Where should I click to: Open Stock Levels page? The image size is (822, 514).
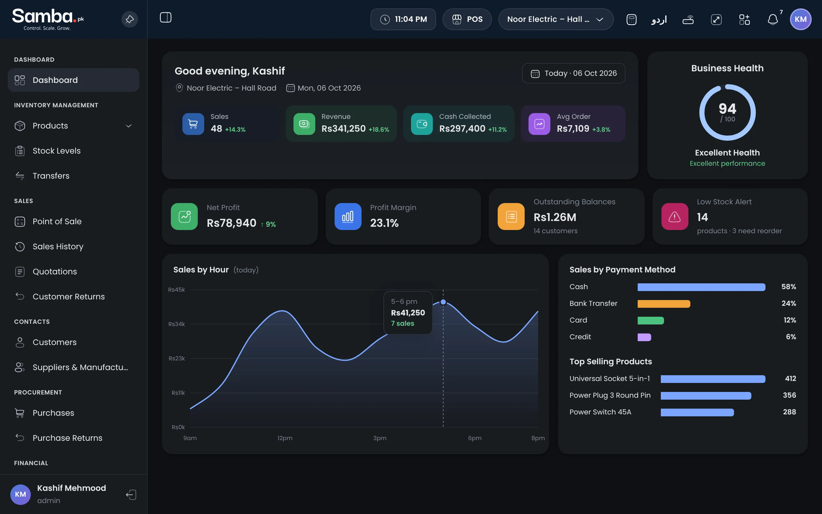click(73, 151)
